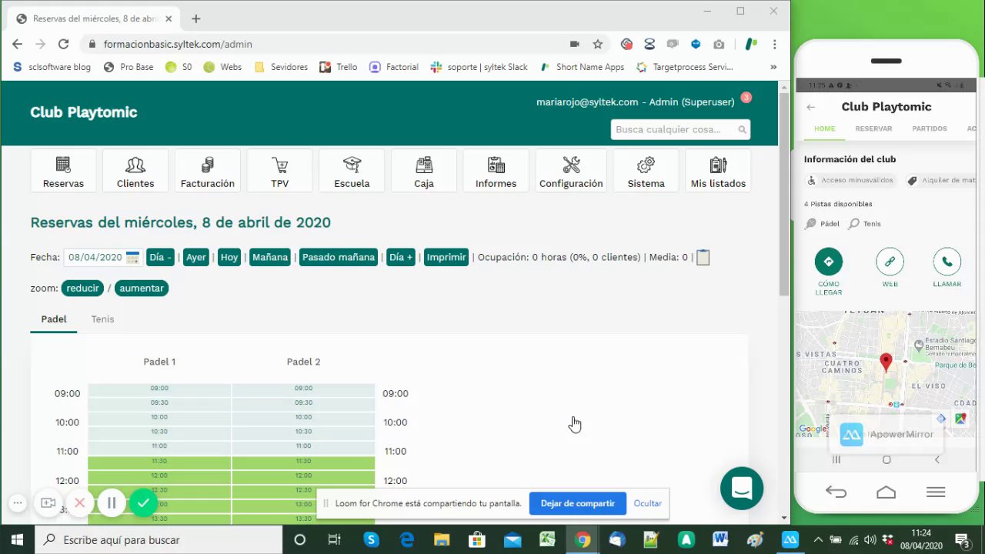Viewport: 985px width, 554px height.
Task: Click the Día - button
Action: (160, 257)
